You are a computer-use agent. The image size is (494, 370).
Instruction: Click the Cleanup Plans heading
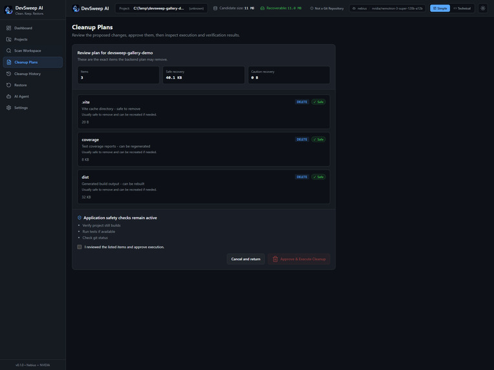tap(92, 27)
